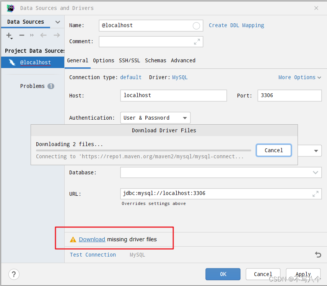327x286 pixels.
Task: Click the "Connecting to" maven URL status text
Action: (140, 156)
